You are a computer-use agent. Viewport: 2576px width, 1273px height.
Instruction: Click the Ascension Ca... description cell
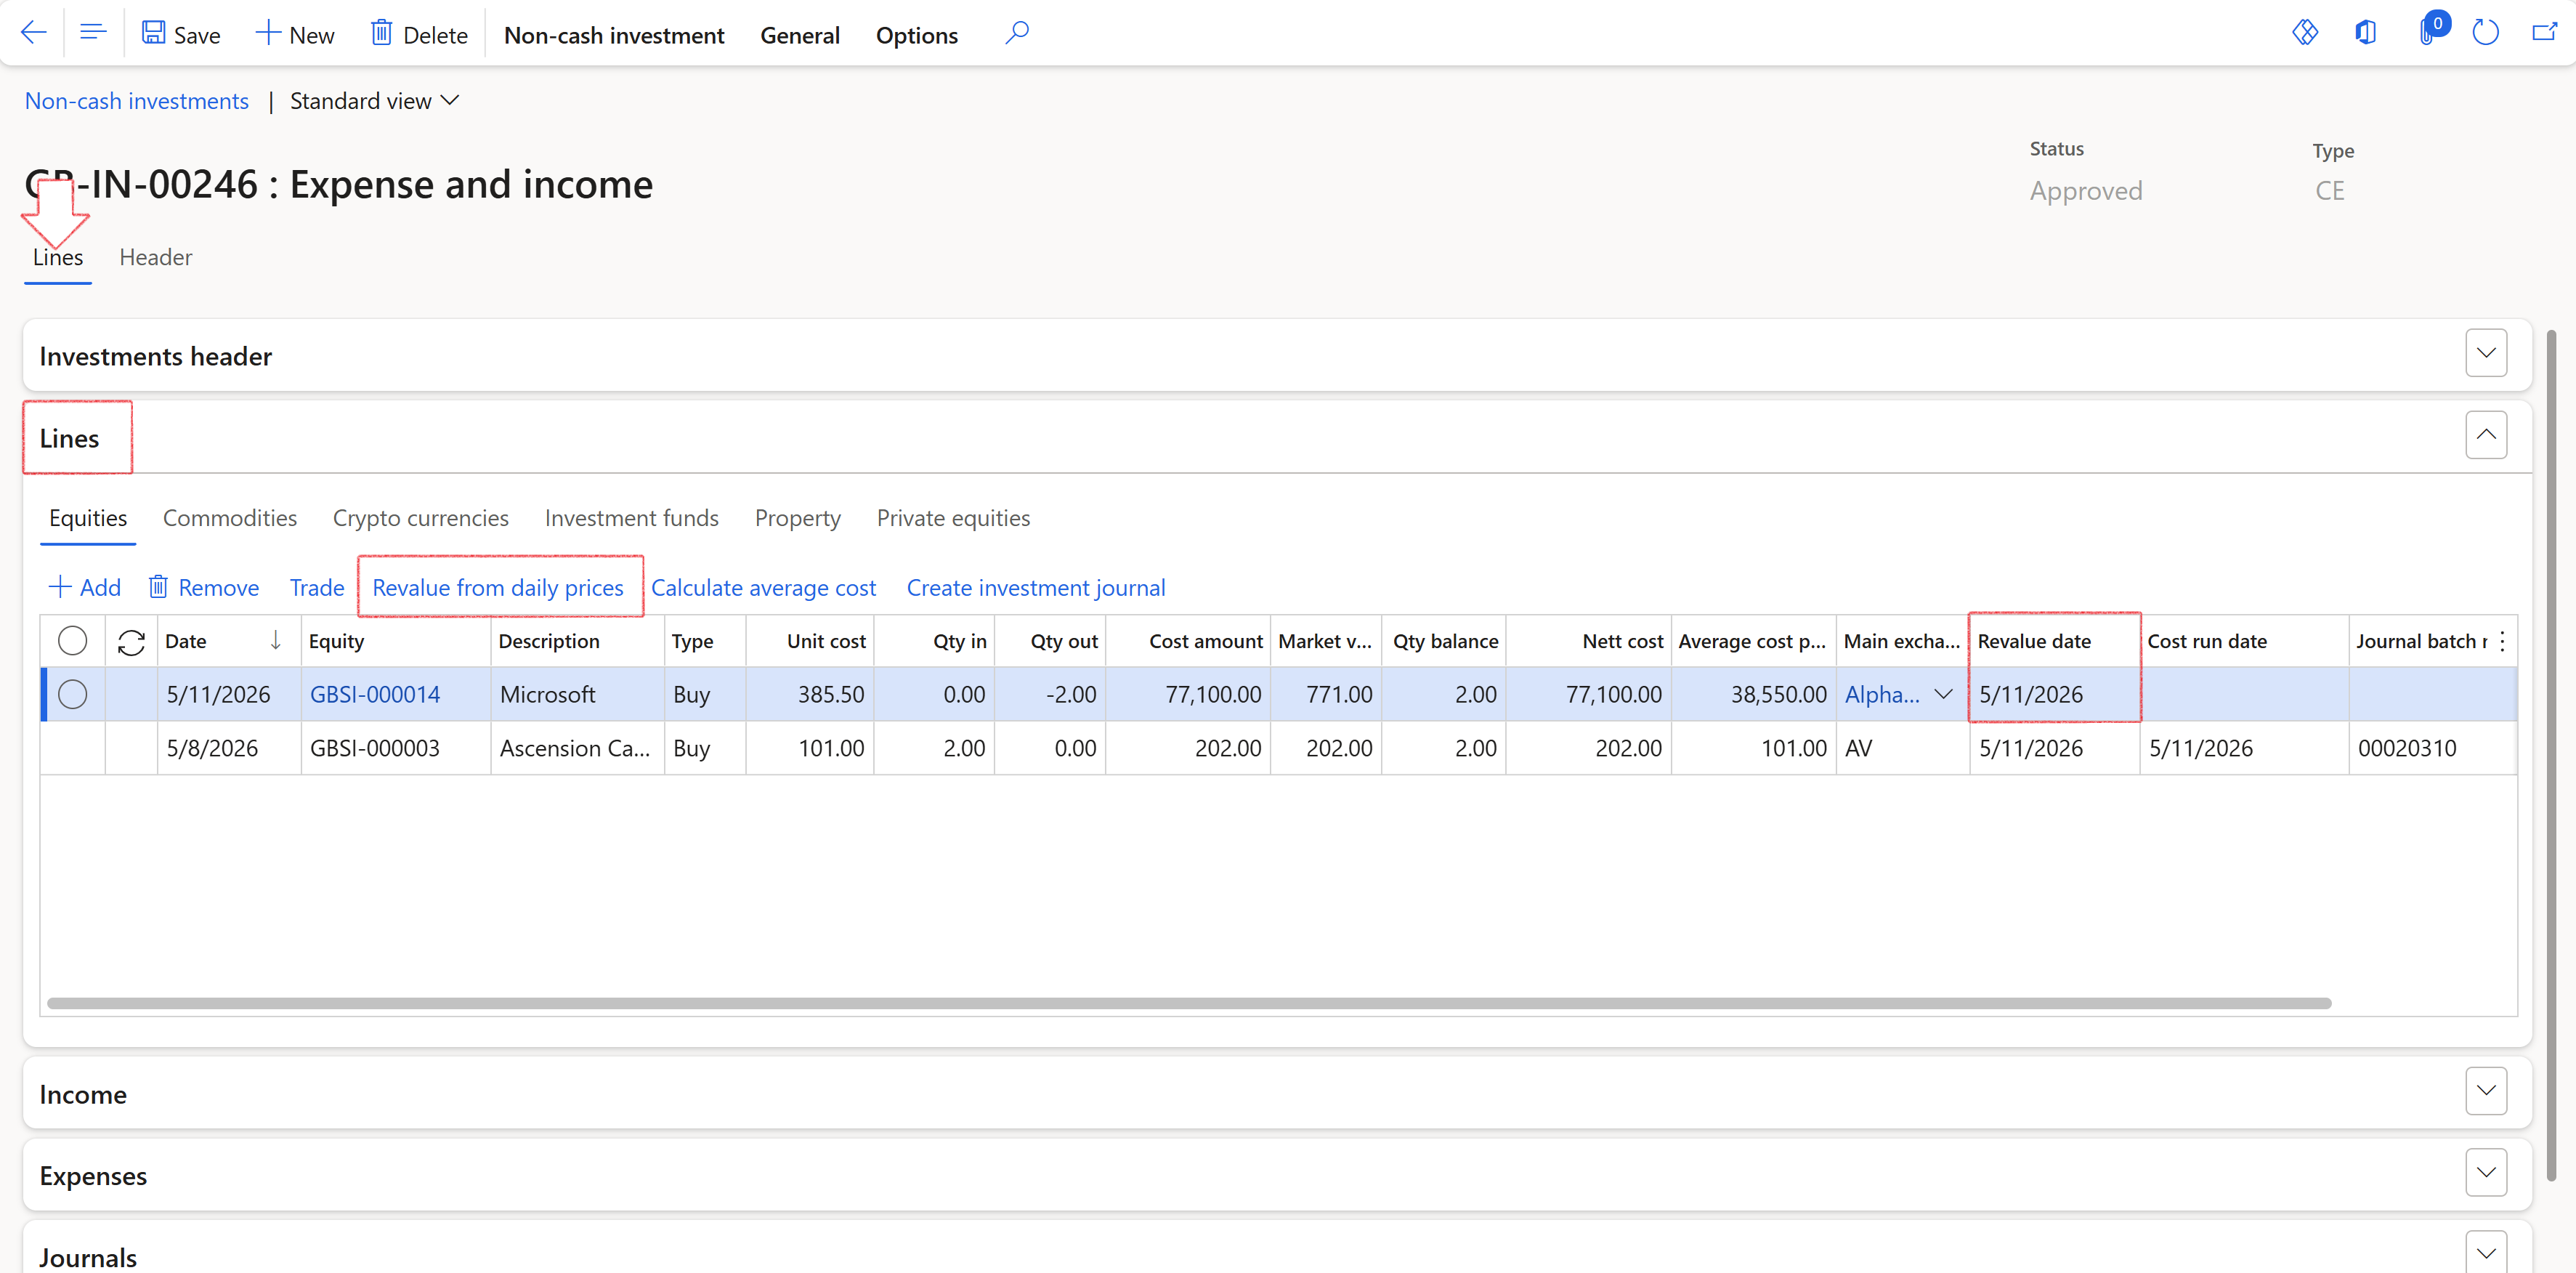577,748
